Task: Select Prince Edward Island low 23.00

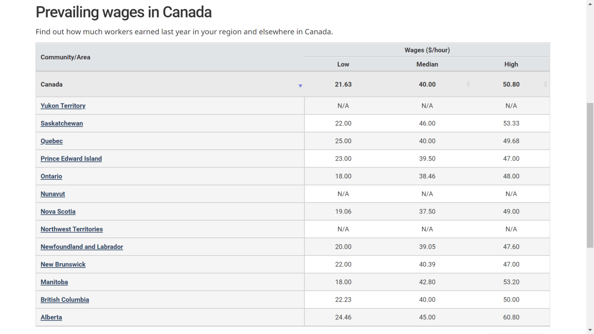Action: pyautogui.click(x=343, y=159)
